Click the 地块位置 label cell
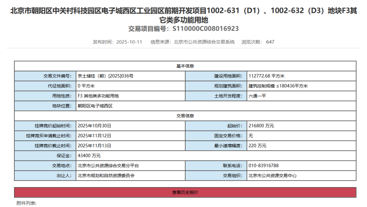 tap(45, 106)
